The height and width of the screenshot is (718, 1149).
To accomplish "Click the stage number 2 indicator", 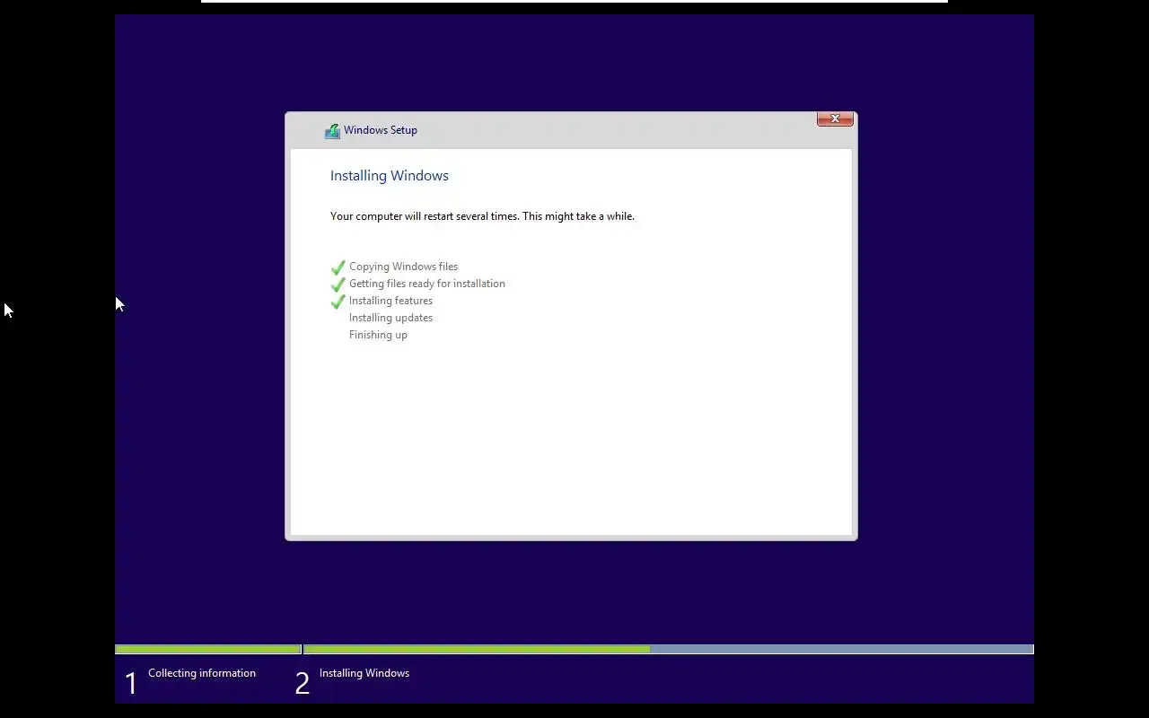I will [303, 684].
